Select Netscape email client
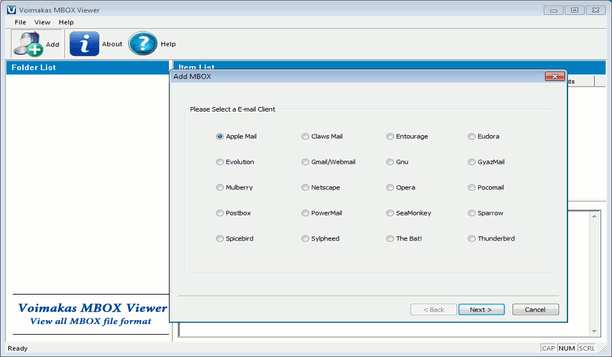 (x=305, y=187)
